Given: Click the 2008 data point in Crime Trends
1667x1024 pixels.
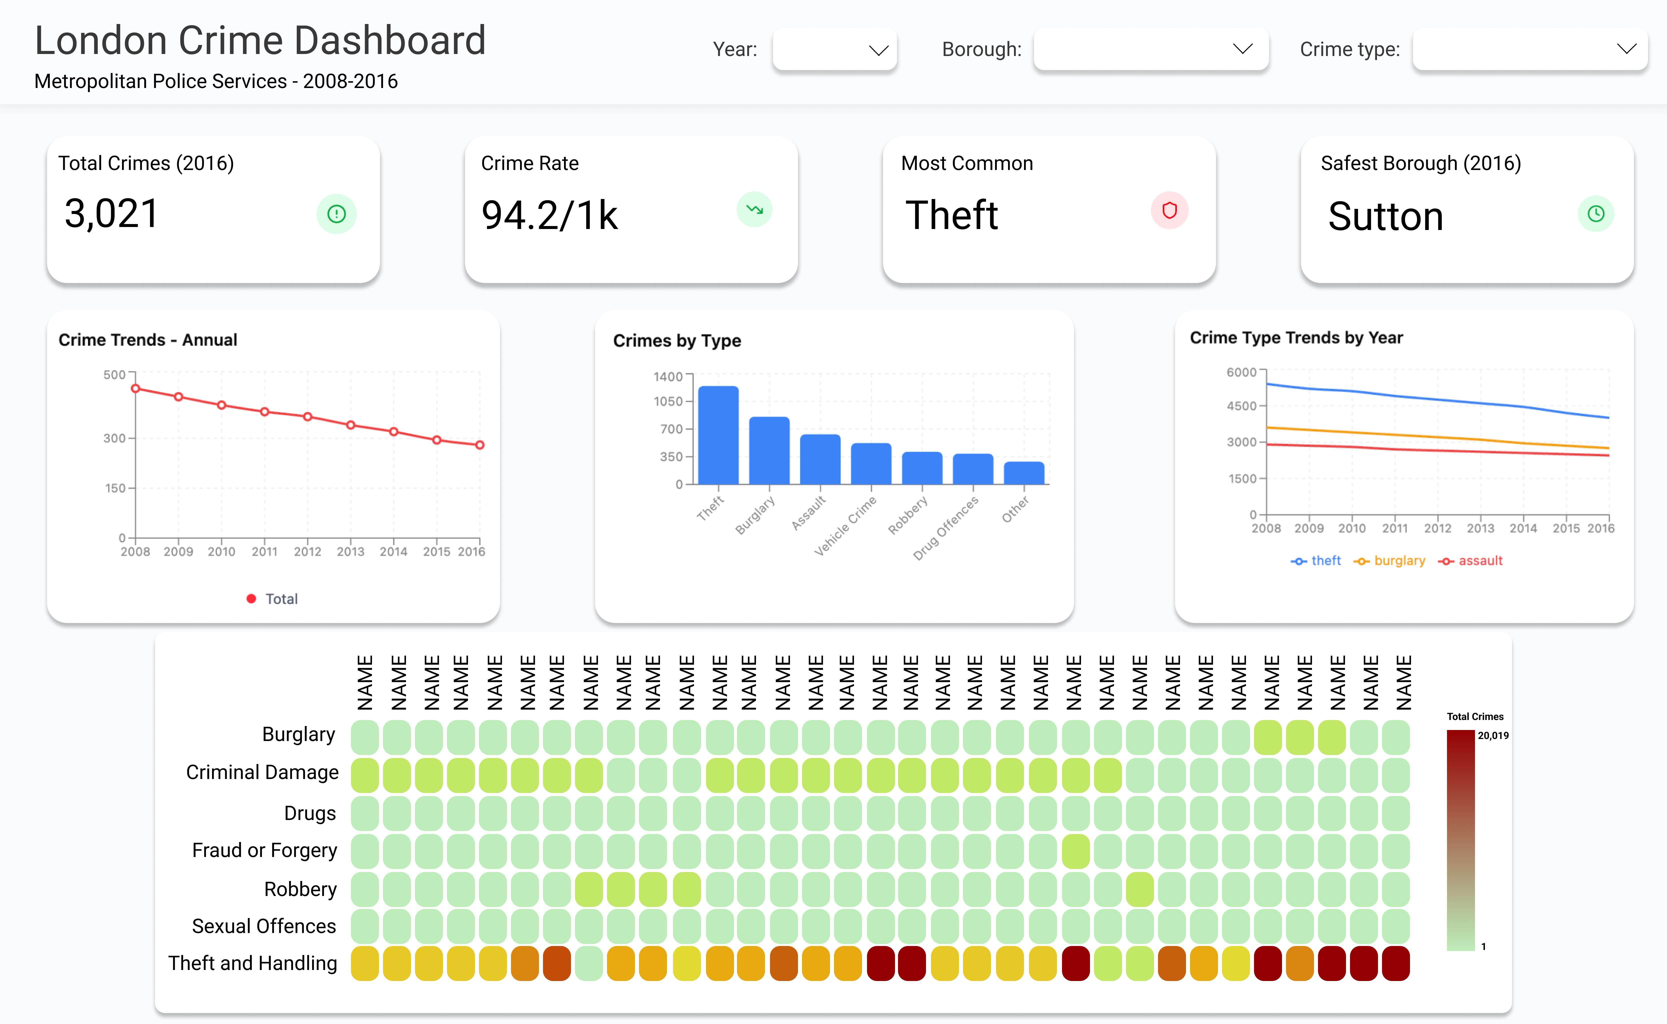Looking at the screenshot, I should (x=135, y=389).
